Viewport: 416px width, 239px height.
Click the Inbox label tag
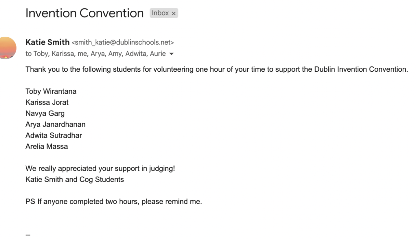[x=161, y=13]
